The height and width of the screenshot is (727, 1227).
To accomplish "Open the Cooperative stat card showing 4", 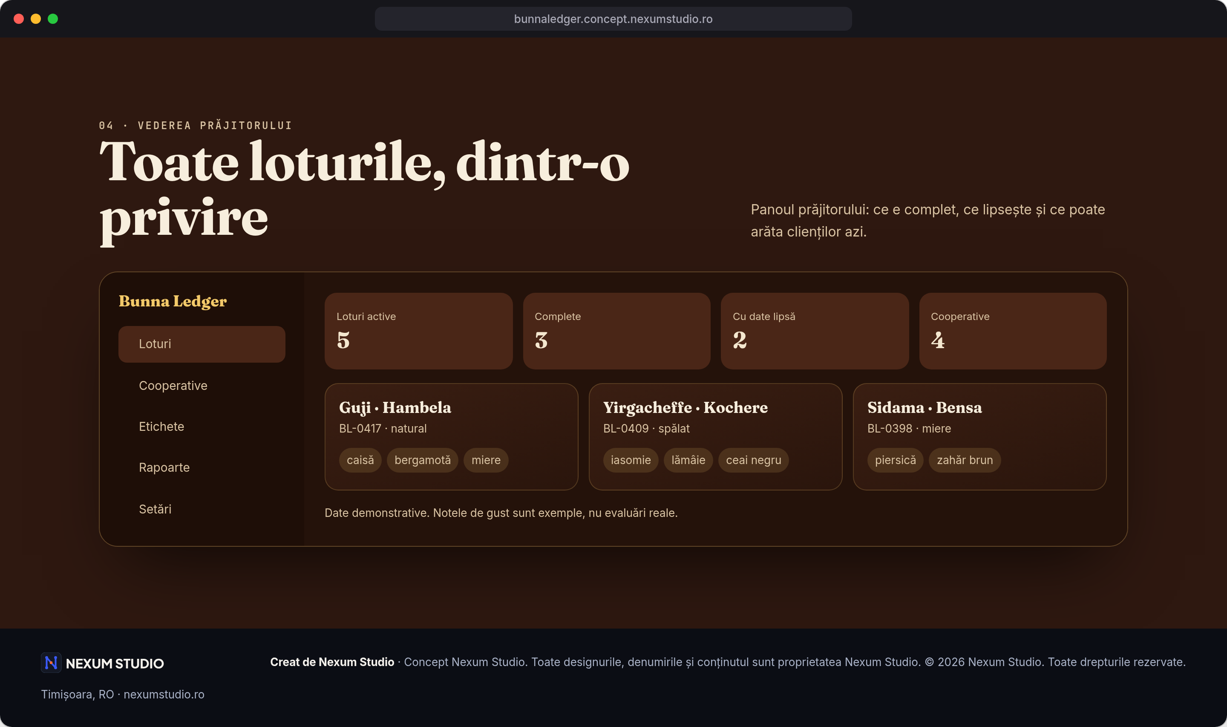I will click(1013, 331).
